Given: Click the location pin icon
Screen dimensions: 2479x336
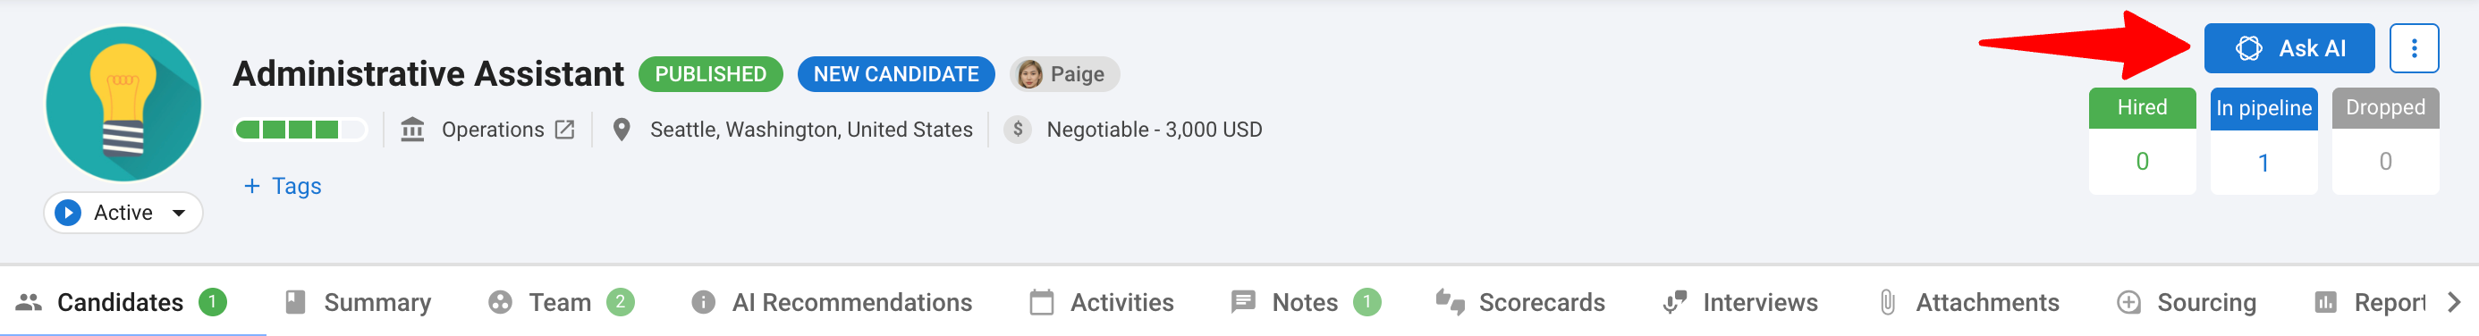Looking at the screenshot, I should coord(622,129).
